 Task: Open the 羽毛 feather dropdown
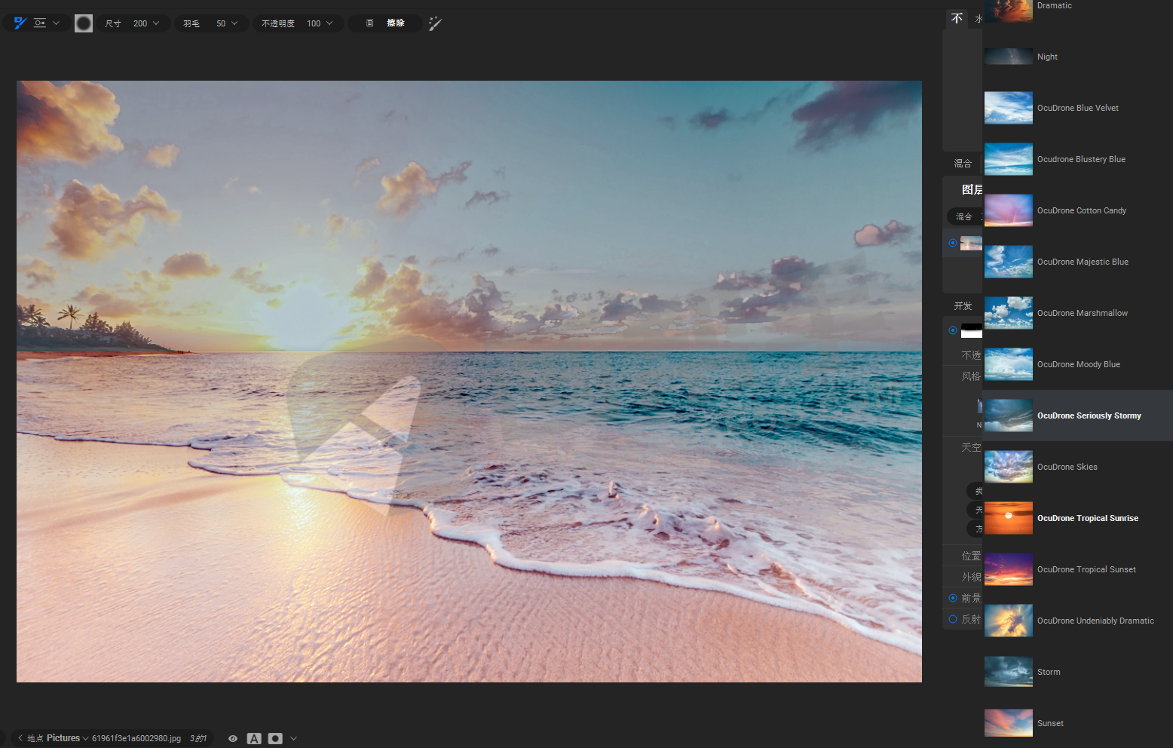(x=234, y=23)
